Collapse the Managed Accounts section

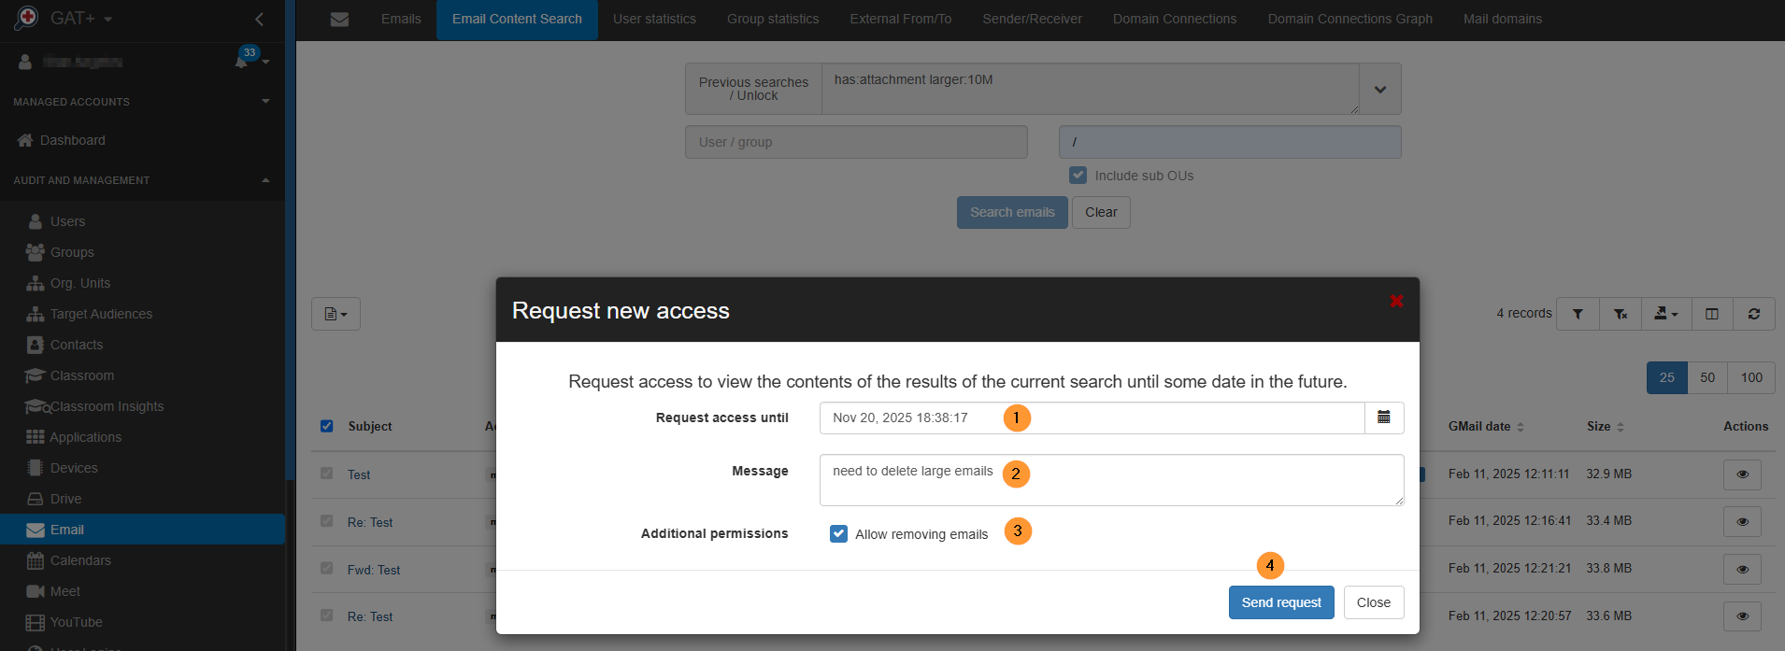(265, 101)
